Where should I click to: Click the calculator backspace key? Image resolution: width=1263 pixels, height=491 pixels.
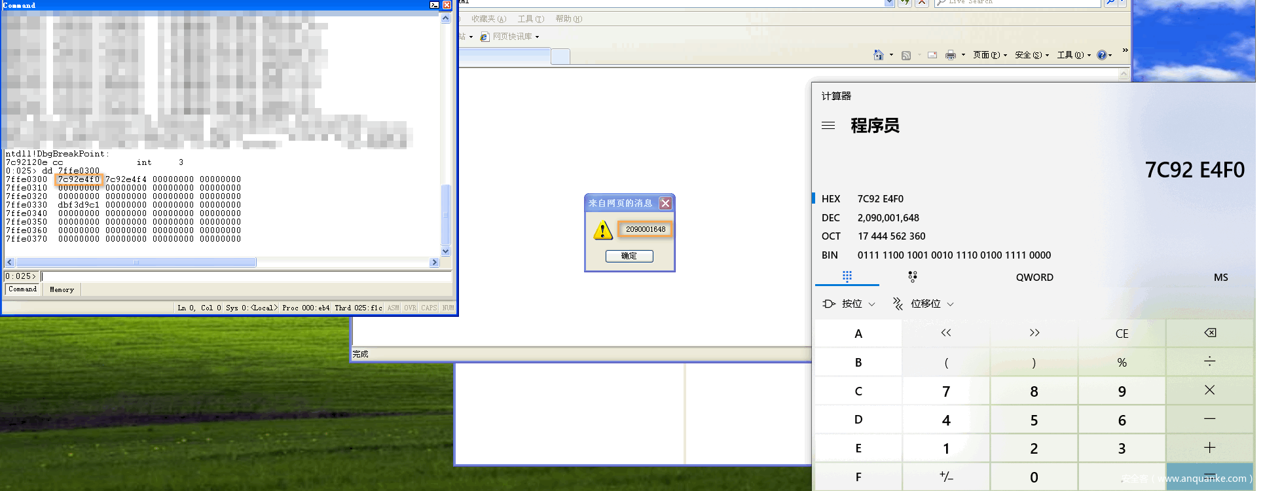click(x=1210, y=333)
